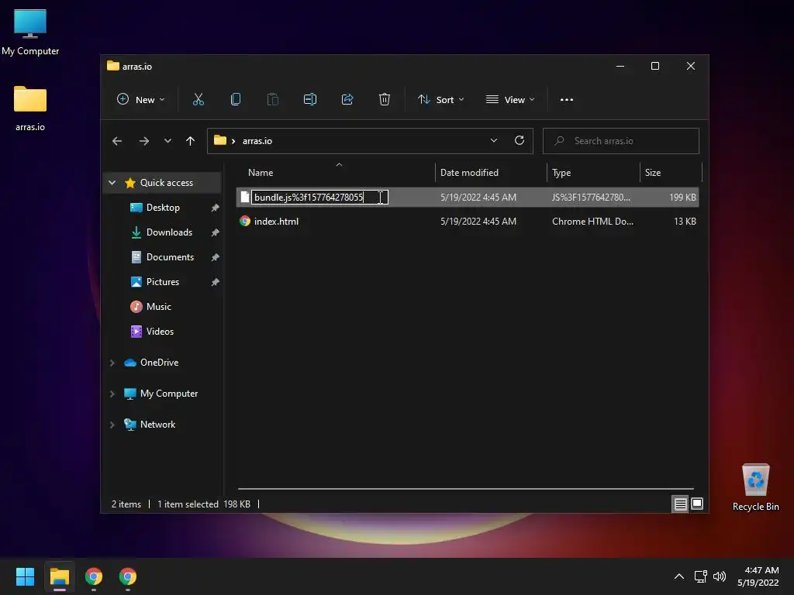
Task: Open the View dropdown menu
Action: tap(510, 100)
